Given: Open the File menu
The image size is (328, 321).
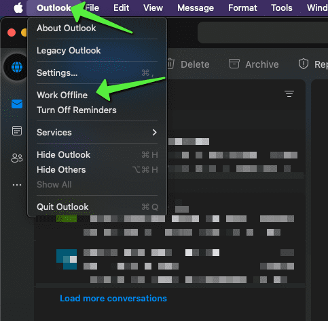Looking at the screenshot, I should click(x=92, y=8).
